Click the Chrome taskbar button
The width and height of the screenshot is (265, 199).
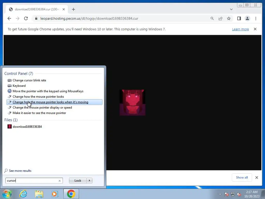coord(71,194)
